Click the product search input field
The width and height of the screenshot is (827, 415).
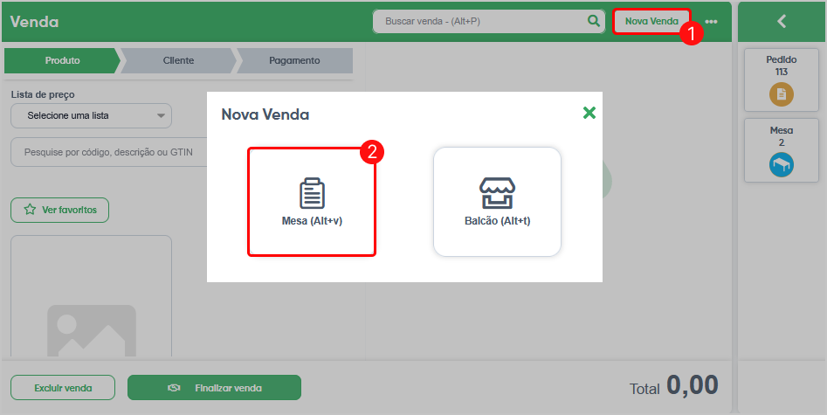(x=108, y=152)
